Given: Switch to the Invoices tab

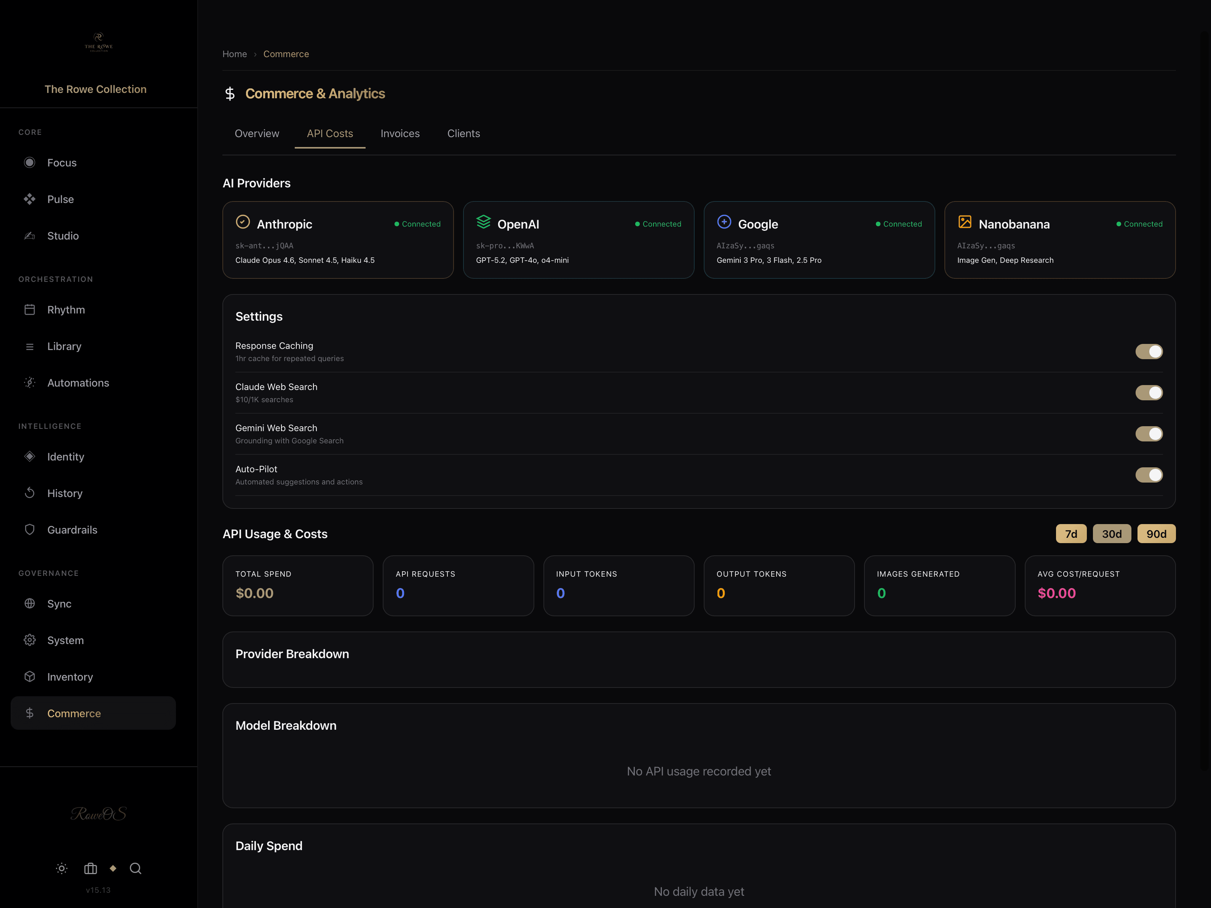Looking at the screenshot, I should click(399, 133).
